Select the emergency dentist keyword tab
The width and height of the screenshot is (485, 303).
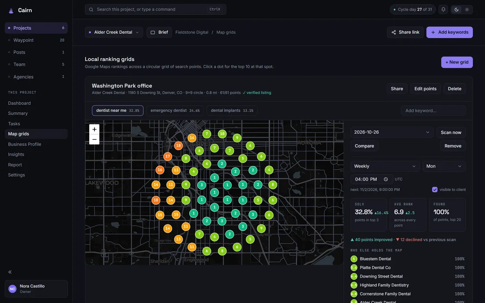coord(175,111)
